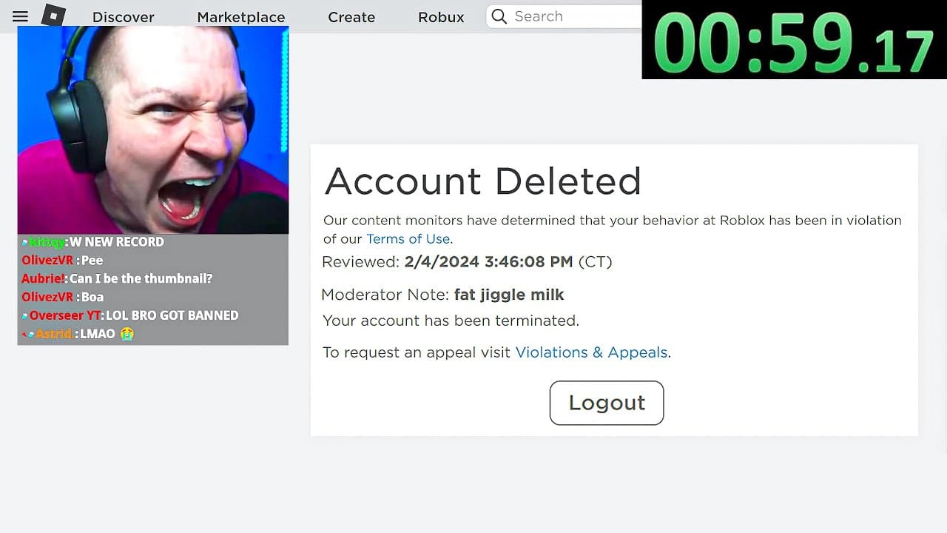
Task: Click the Logout button
Action: [x=607, y=403]
